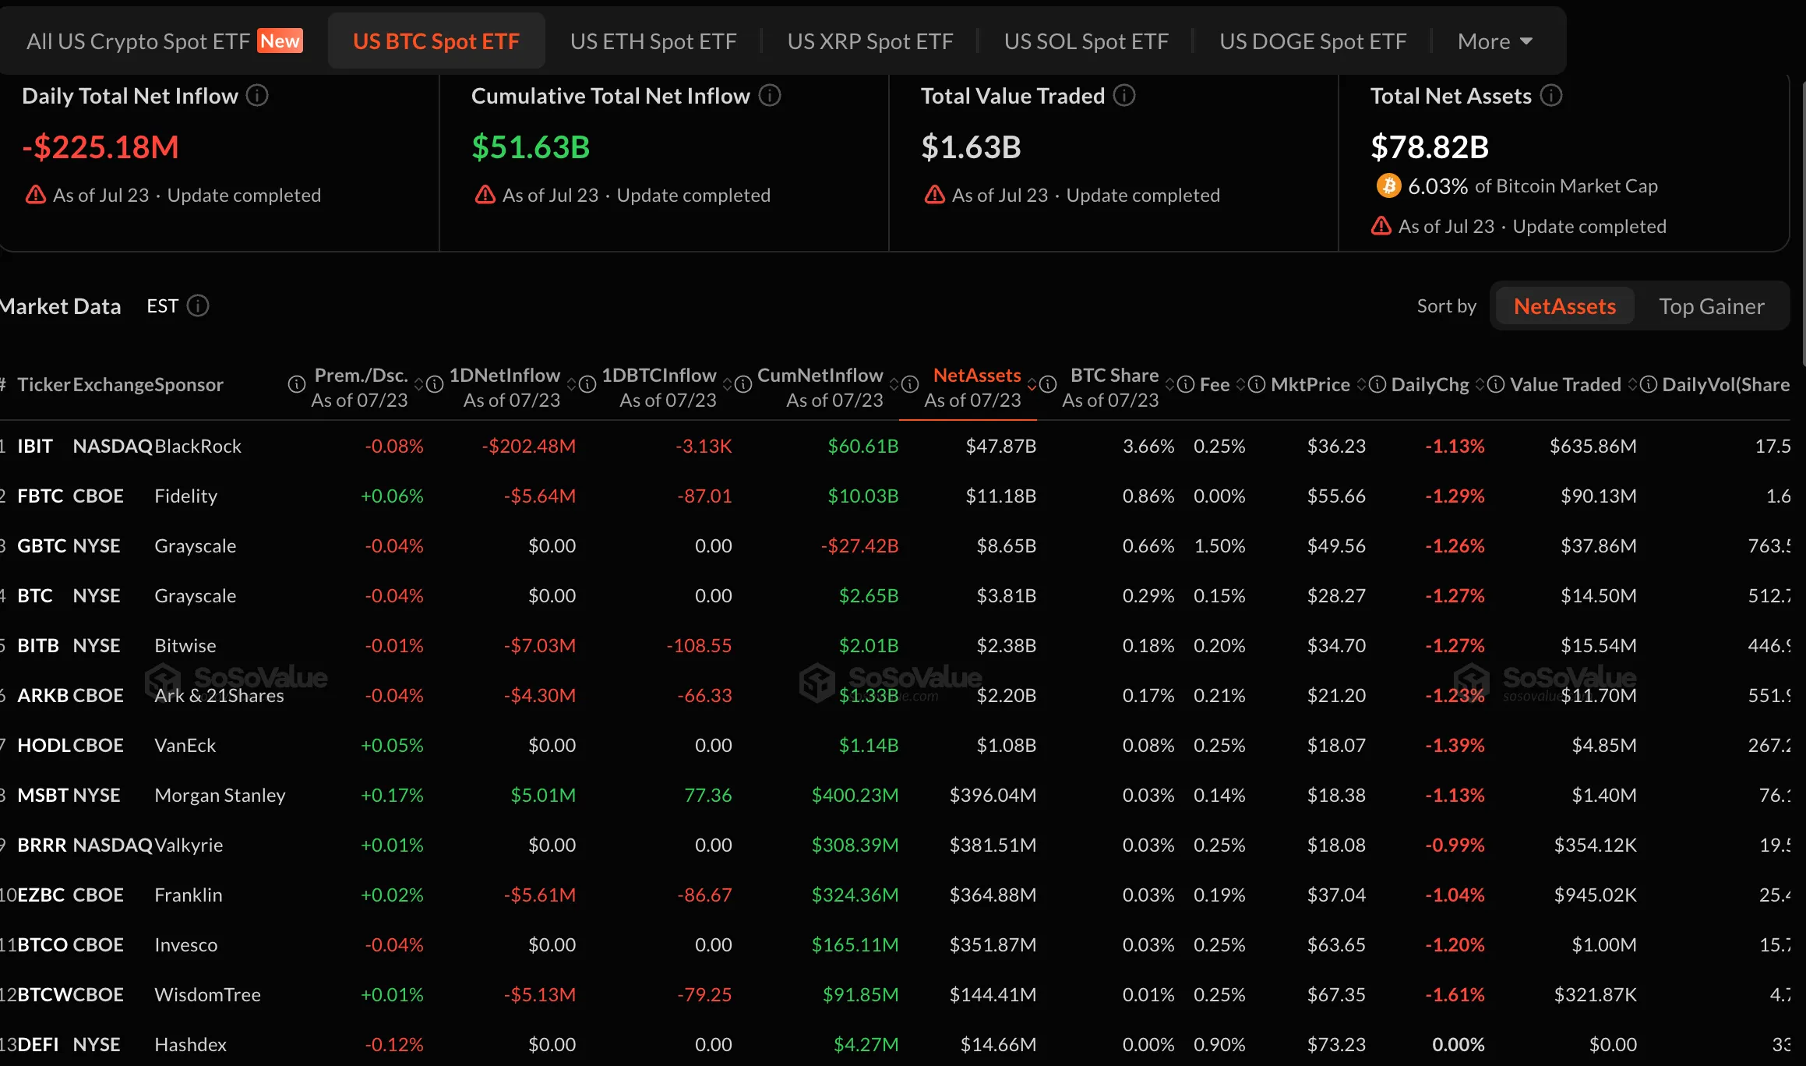Image resolution: width=1806 pixels, height=1066 pixels.
Task: Click IBIT net assets value $47.87B
Action: tap(1001, 446)
